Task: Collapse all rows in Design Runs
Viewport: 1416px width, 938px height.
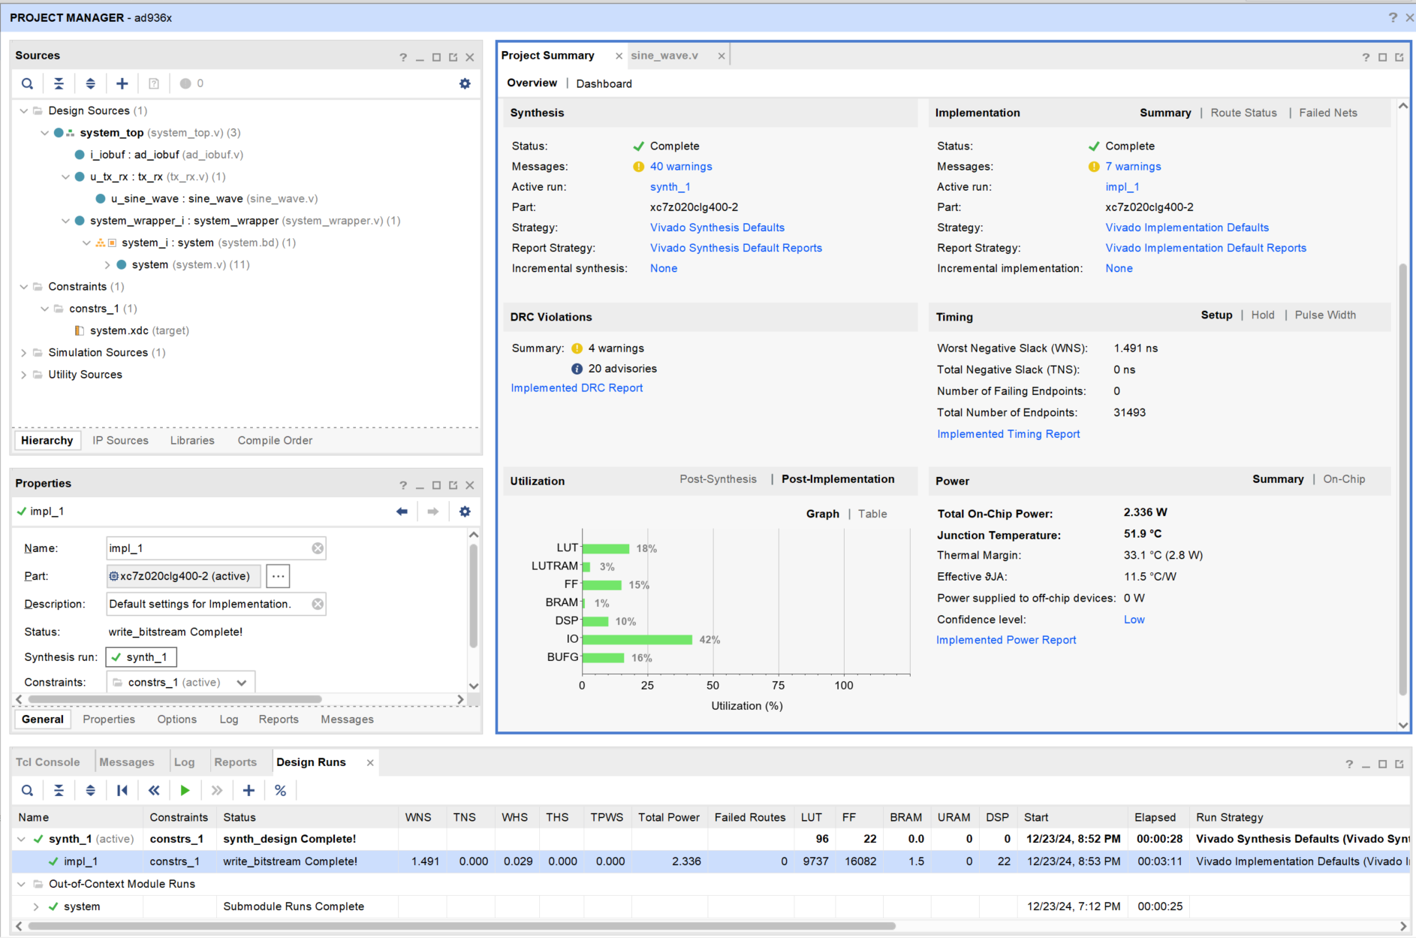Action: coord(59,790)
